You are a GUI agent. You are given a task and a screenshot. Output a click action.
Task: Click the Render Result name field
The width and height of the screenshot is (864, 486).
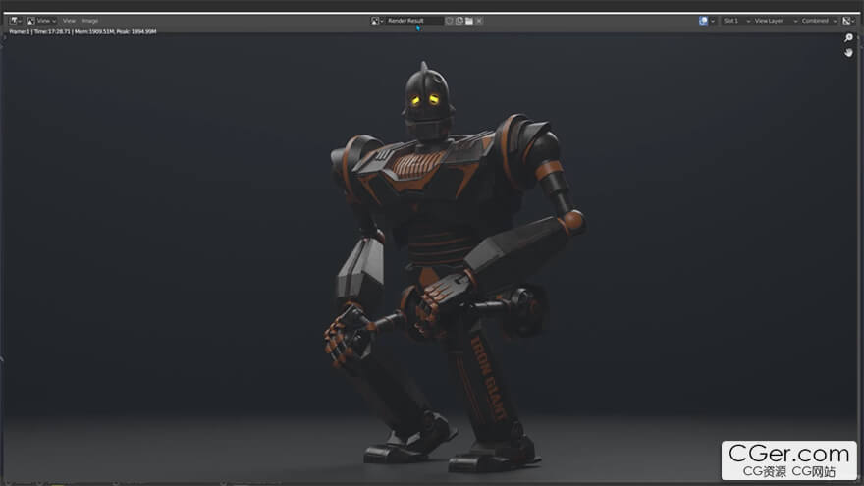tap(413, 21)
